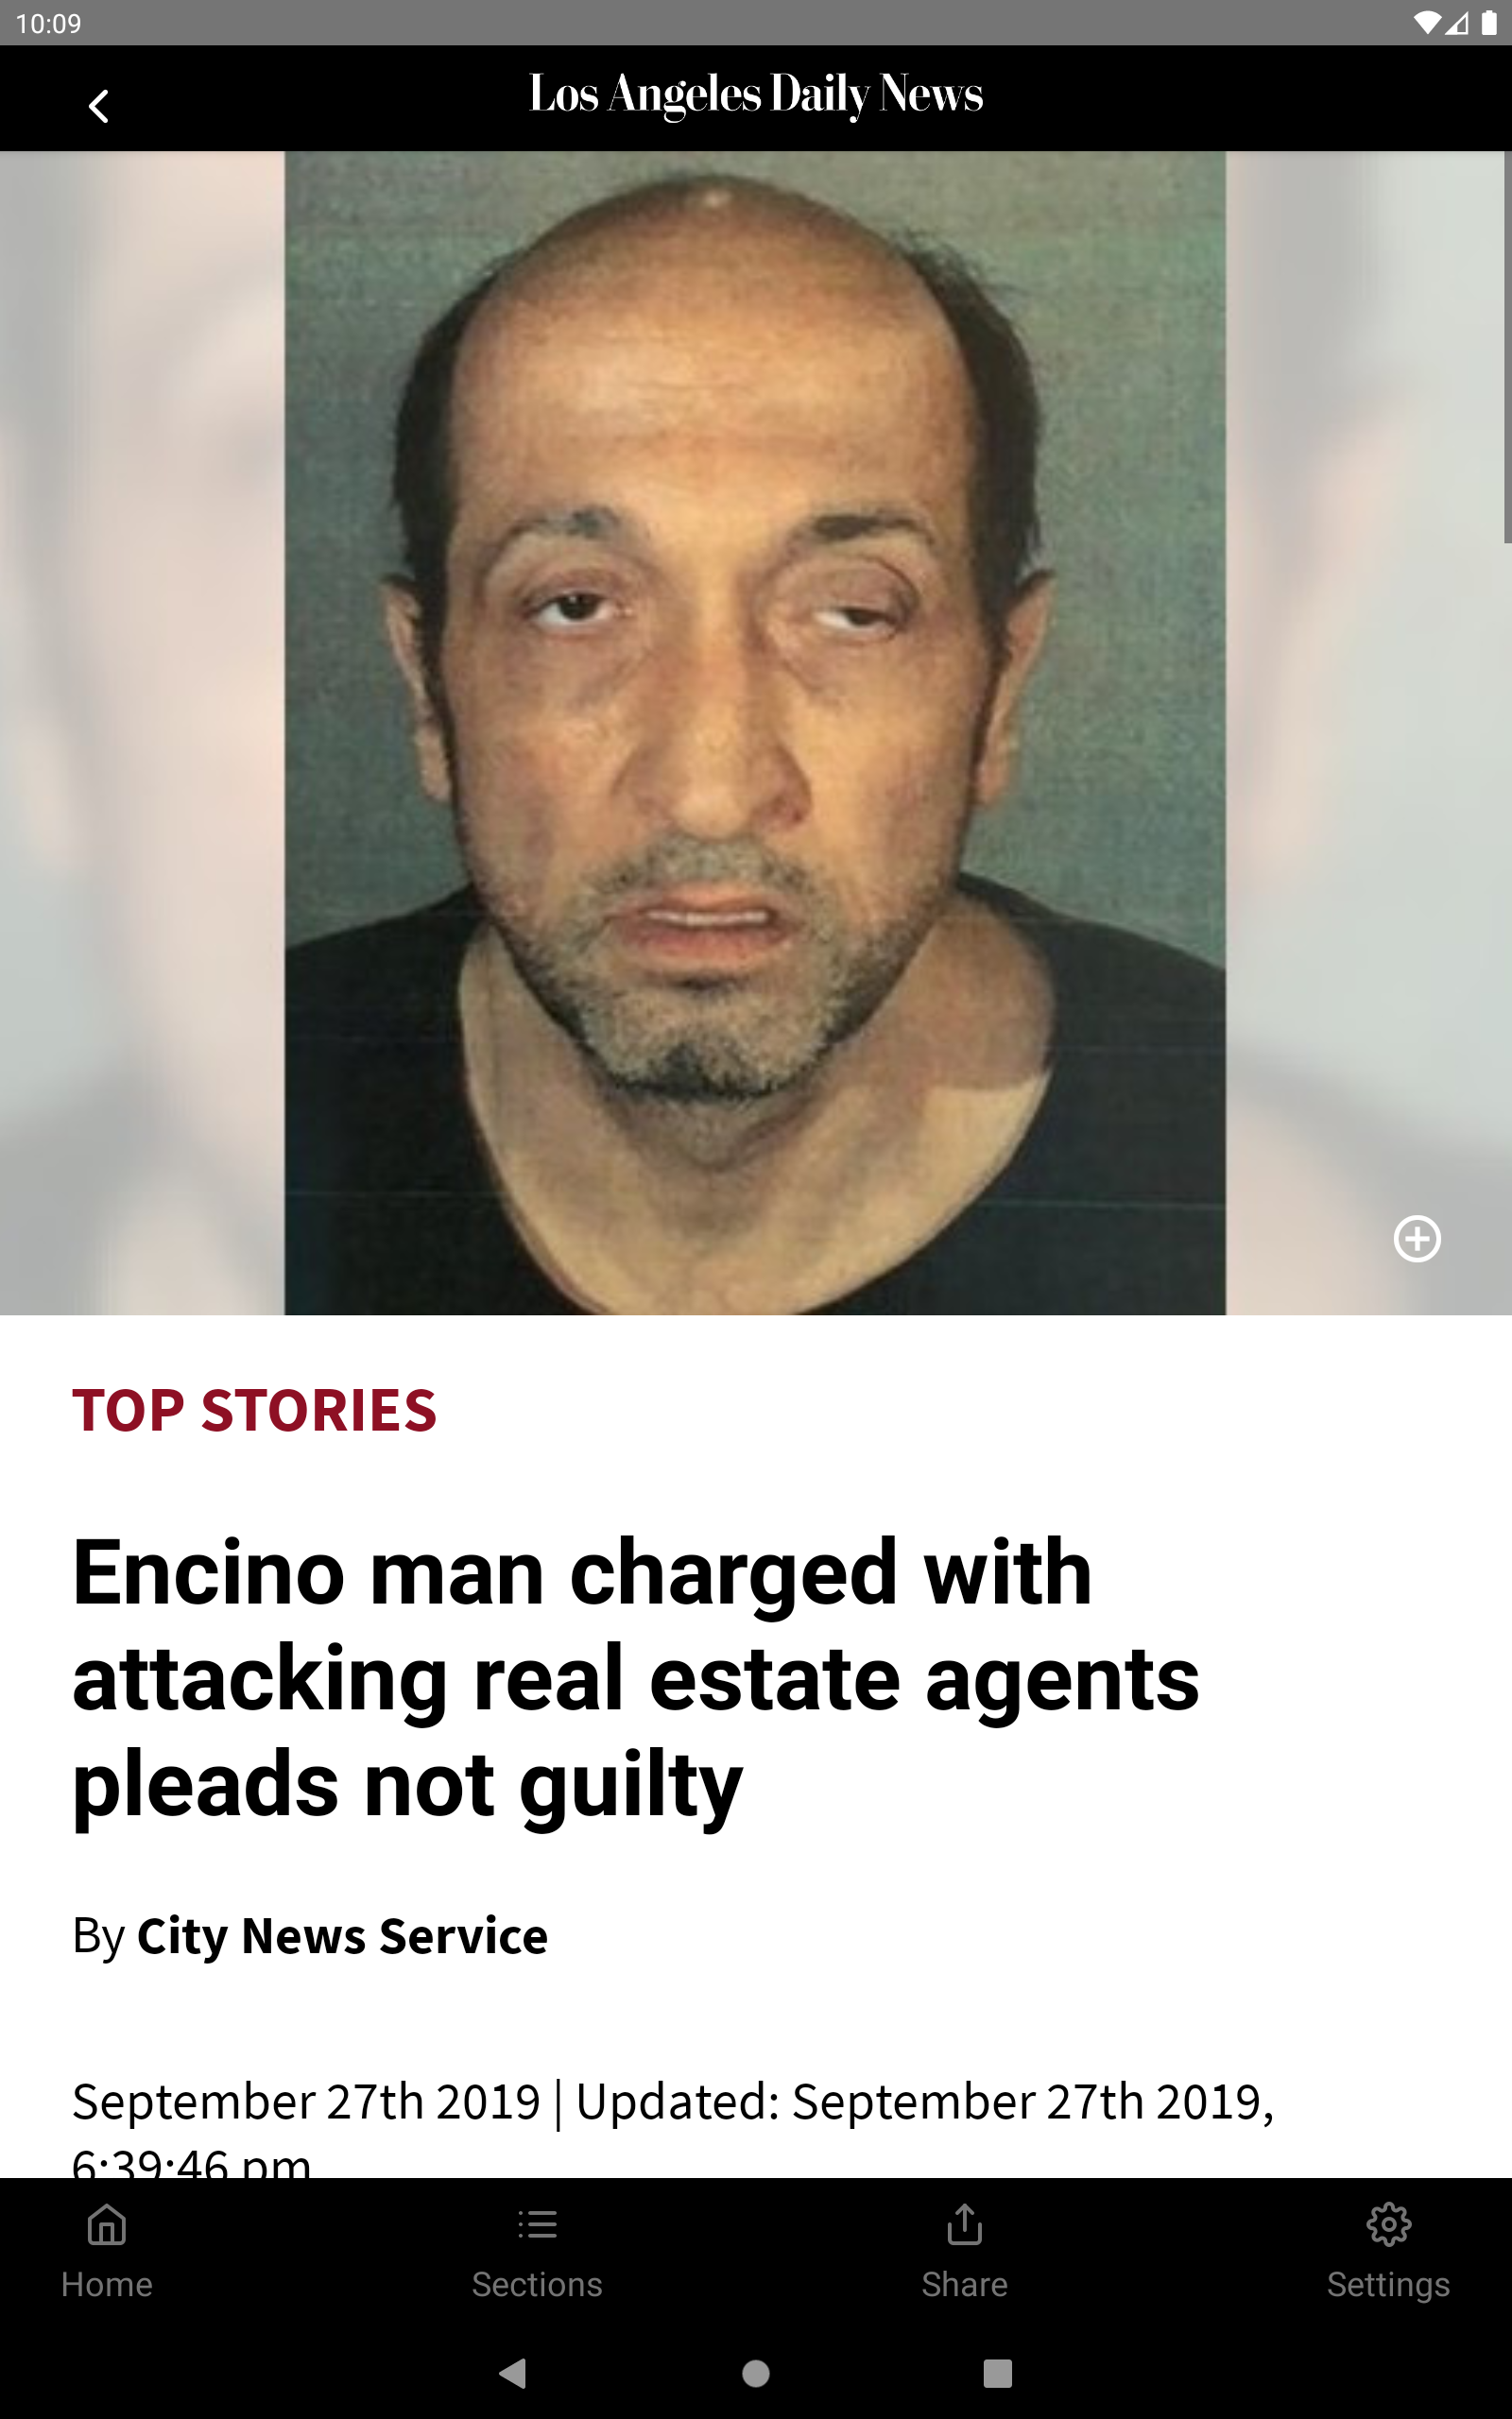Enlarge the photo with the plus icon
Screen dimensions: 1512x2419
coord(1417,1240)
